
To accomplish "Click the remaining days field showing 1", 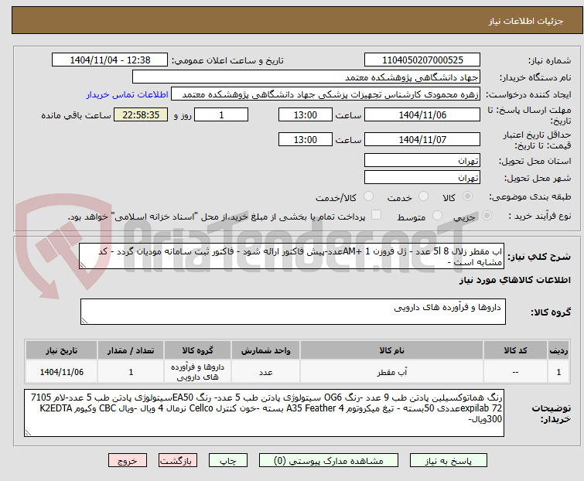I will click(221, 114).
